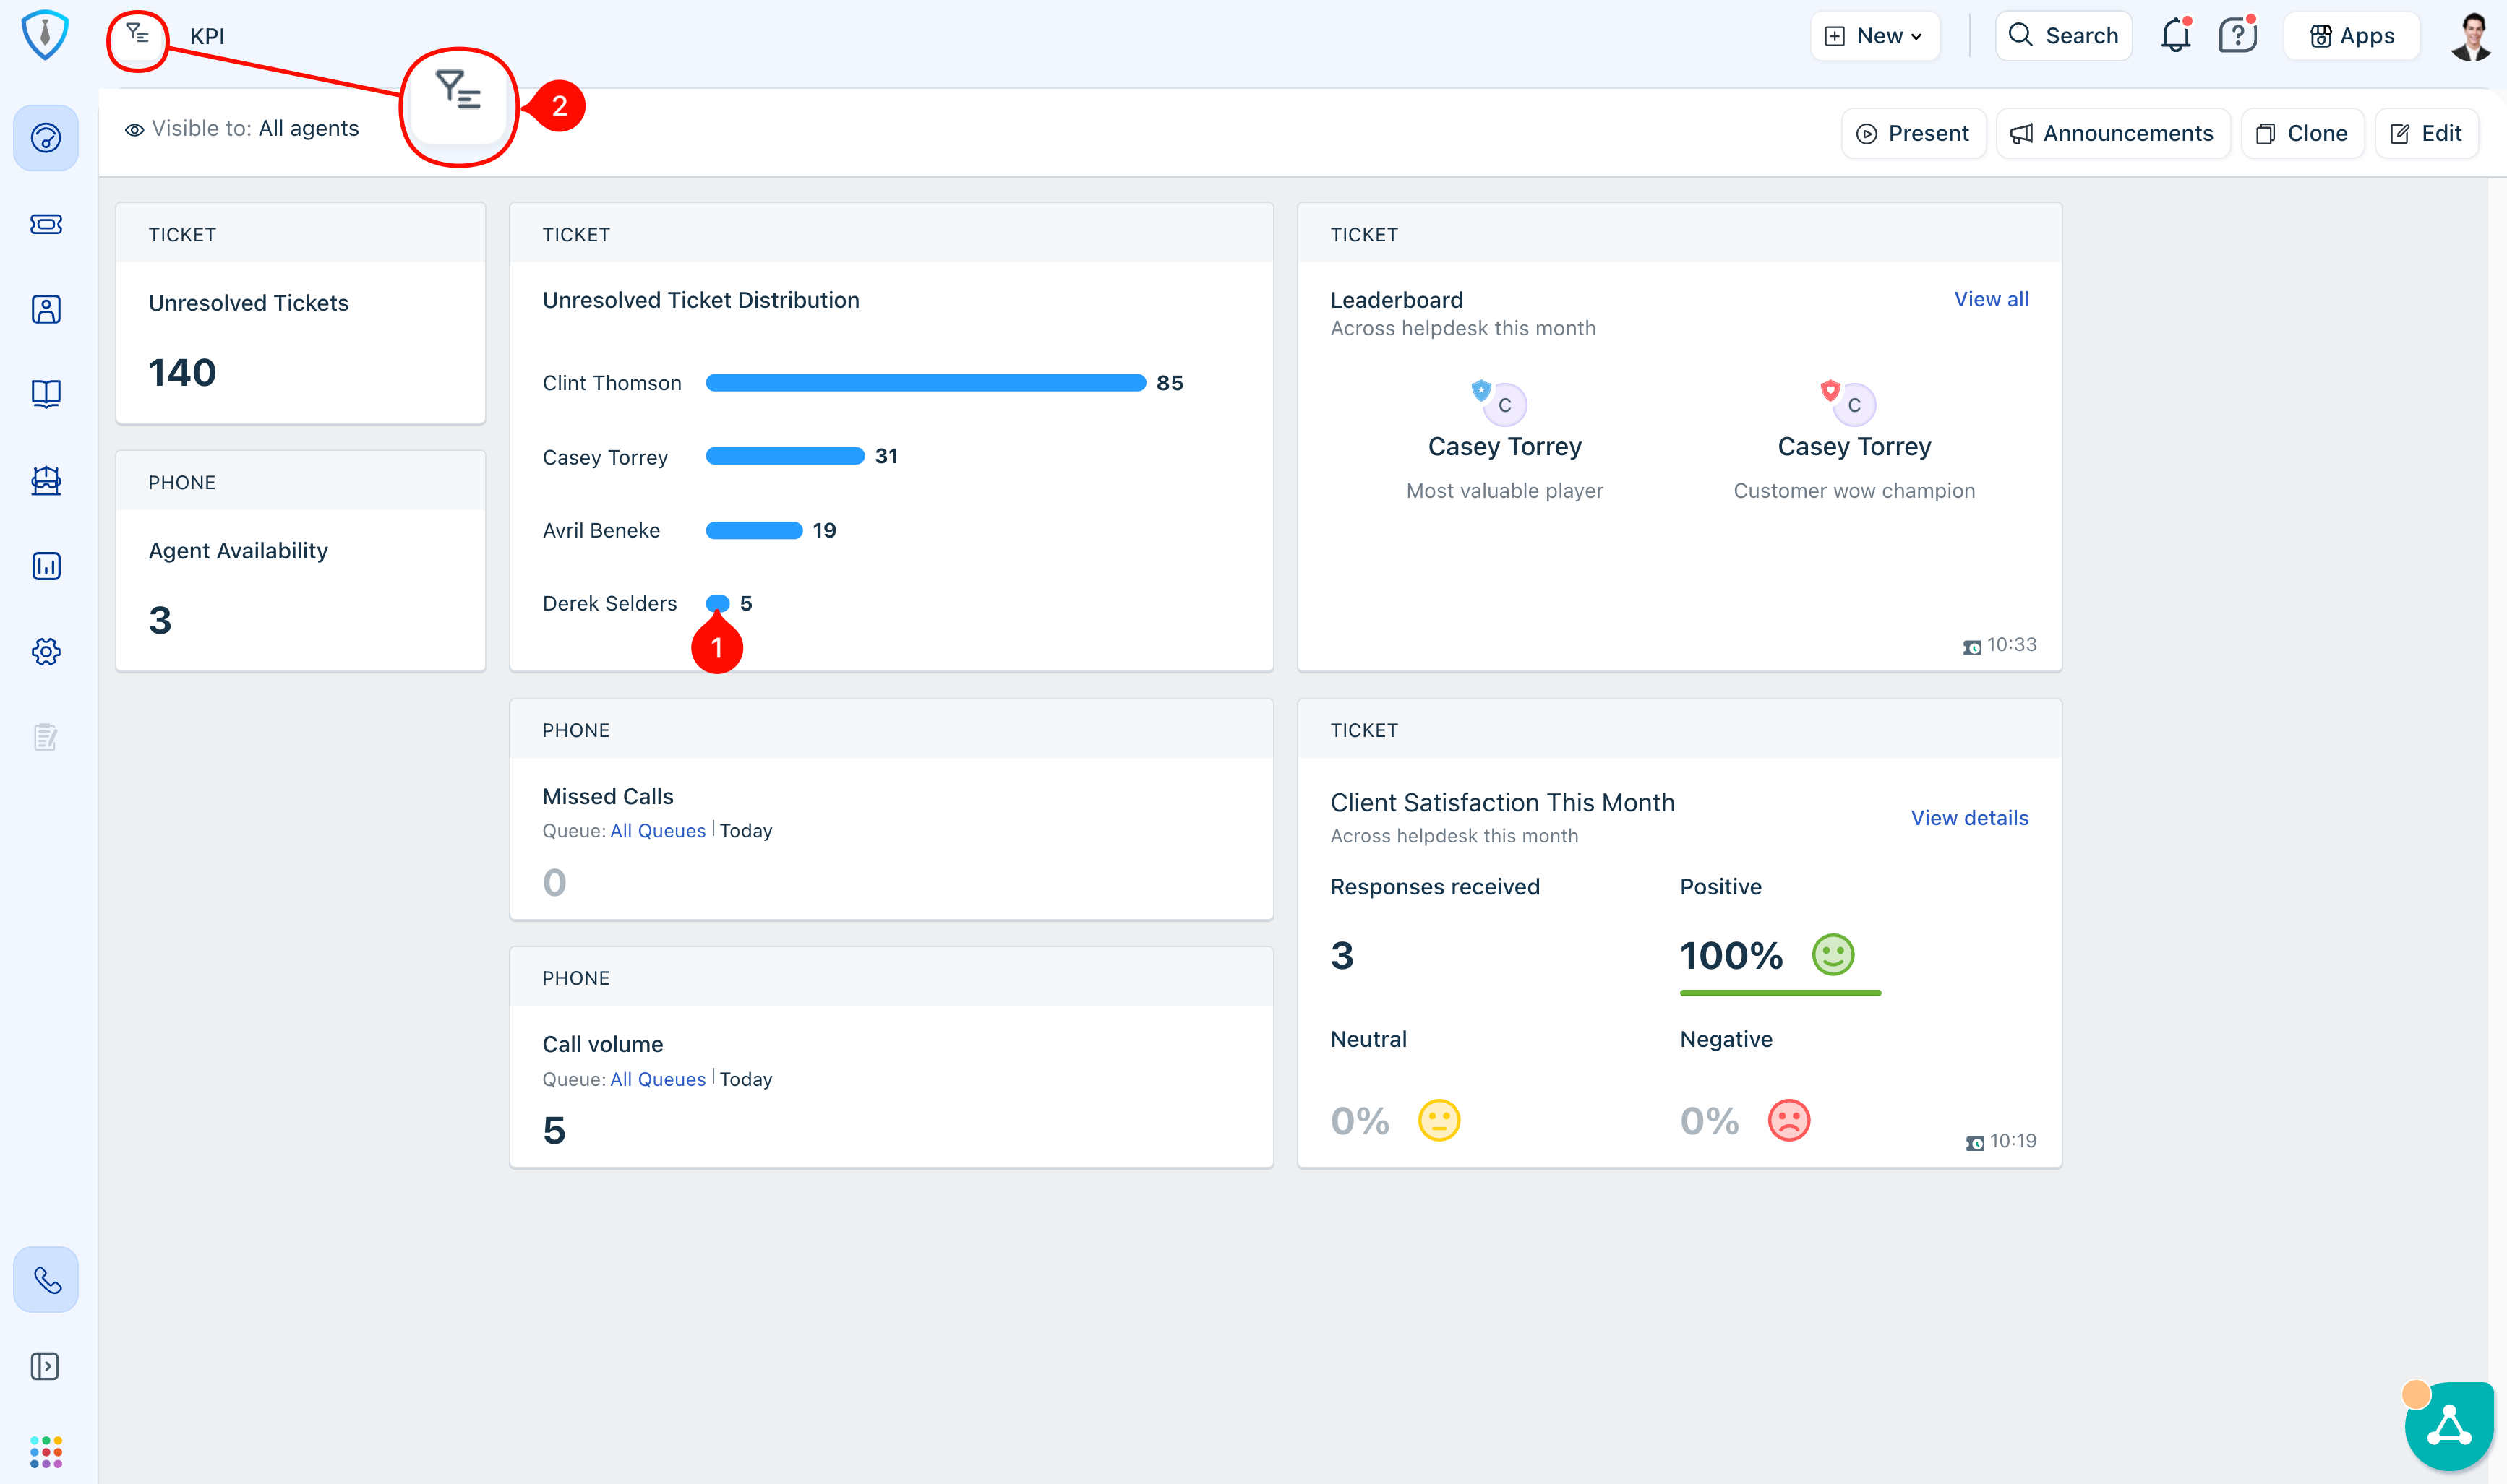Open the dashboard filter icon beside KPI
This screenshot has width=2507, height=1484.
pyautogui.click(x=137, y=36)
